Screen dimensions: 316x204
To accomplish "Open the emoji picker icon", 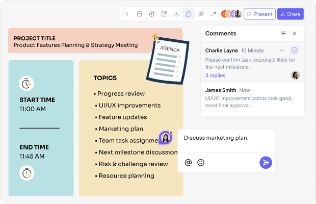I will tap(201, 163).
